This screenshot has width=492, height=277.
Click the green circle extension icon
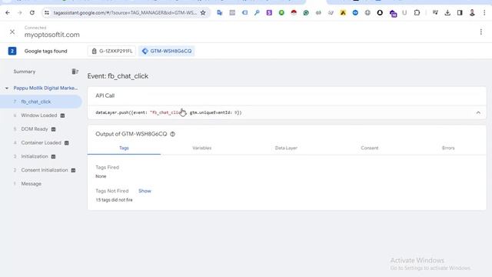click(281, 13)
